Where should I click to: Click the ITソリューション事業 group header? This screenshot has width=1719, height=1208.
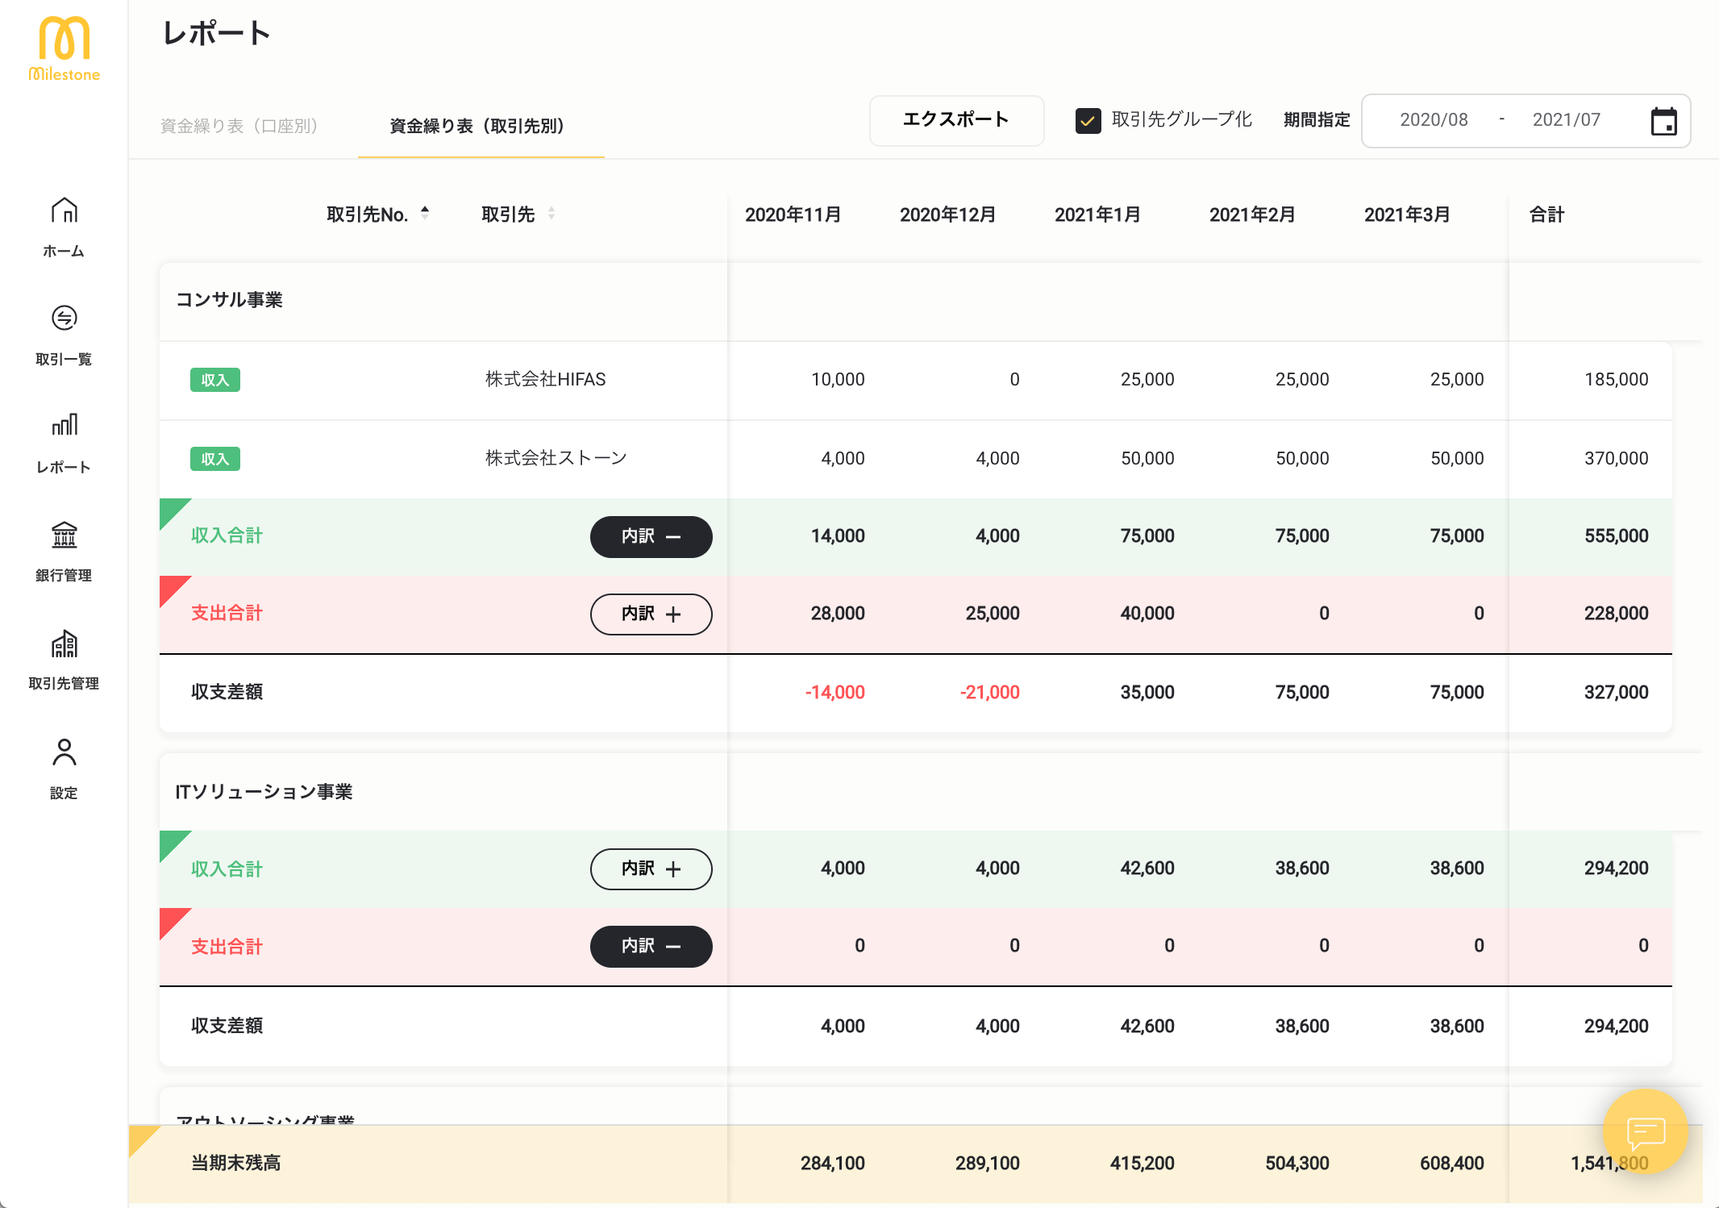point(264,792)
